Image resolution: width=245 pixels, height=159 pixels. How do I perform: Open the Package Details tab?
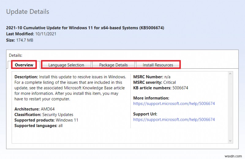(x=113, y=65)
